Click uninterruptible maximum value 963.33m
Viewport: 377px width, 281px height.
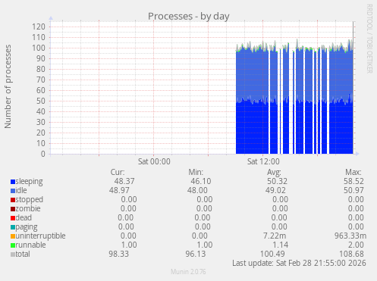click(x=350, y=236)
